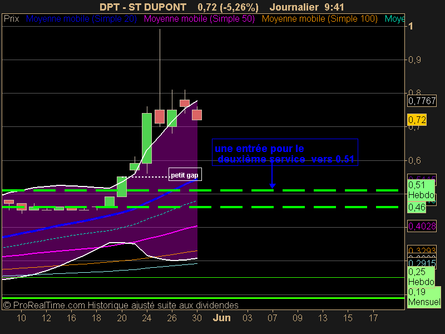Click the 1 price axis label
Image resolution: width=445 pixels, height=334 pixels.
[x=411, y=26]
